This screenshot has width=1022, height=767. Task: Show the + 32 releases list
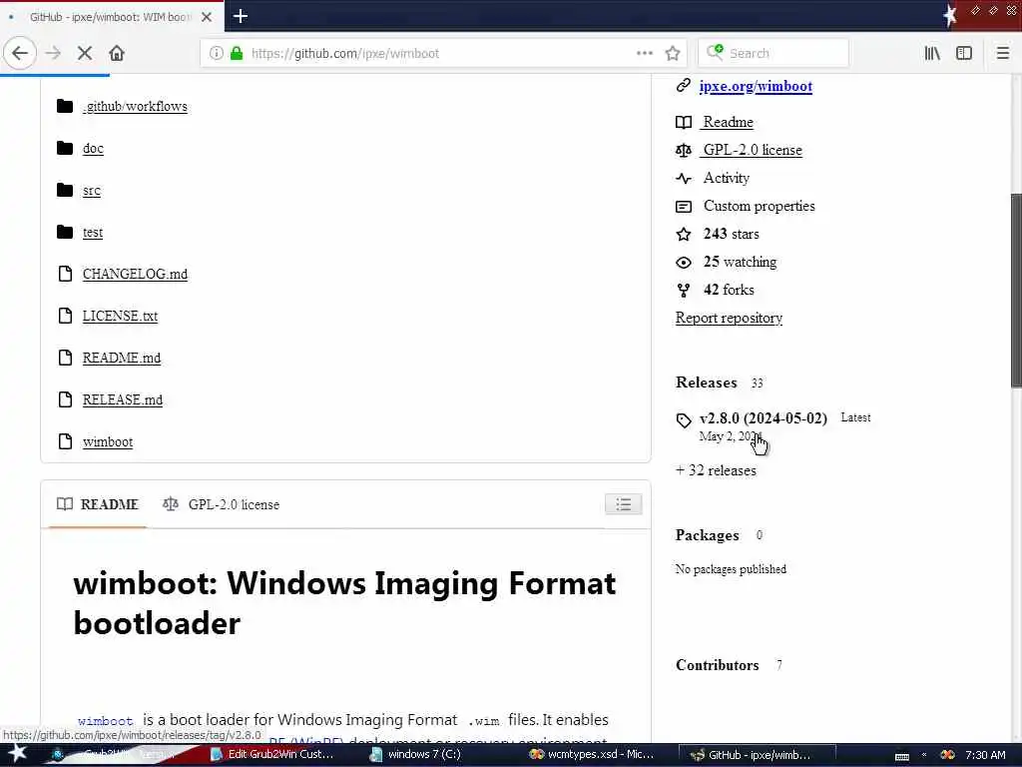click(716, 471)
